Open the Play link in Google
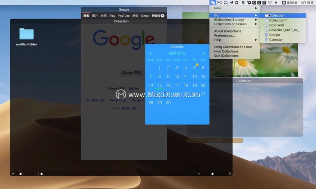The height and width of the screenshot is (189, 316). point(112,16)
